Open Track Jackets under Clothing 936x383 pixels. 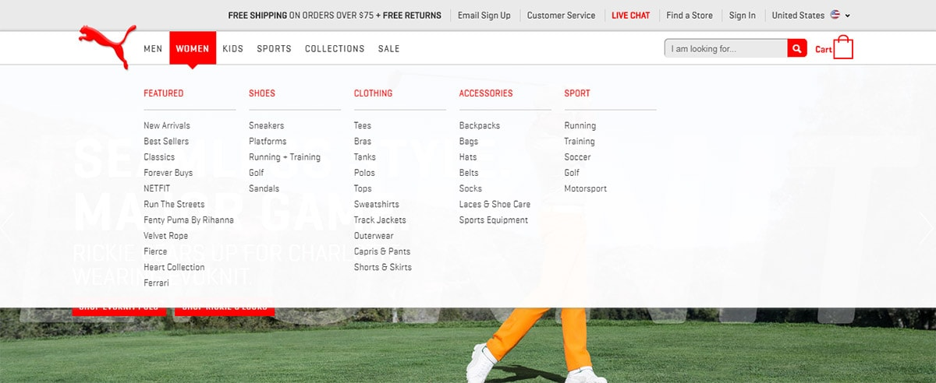coord(380,220)
